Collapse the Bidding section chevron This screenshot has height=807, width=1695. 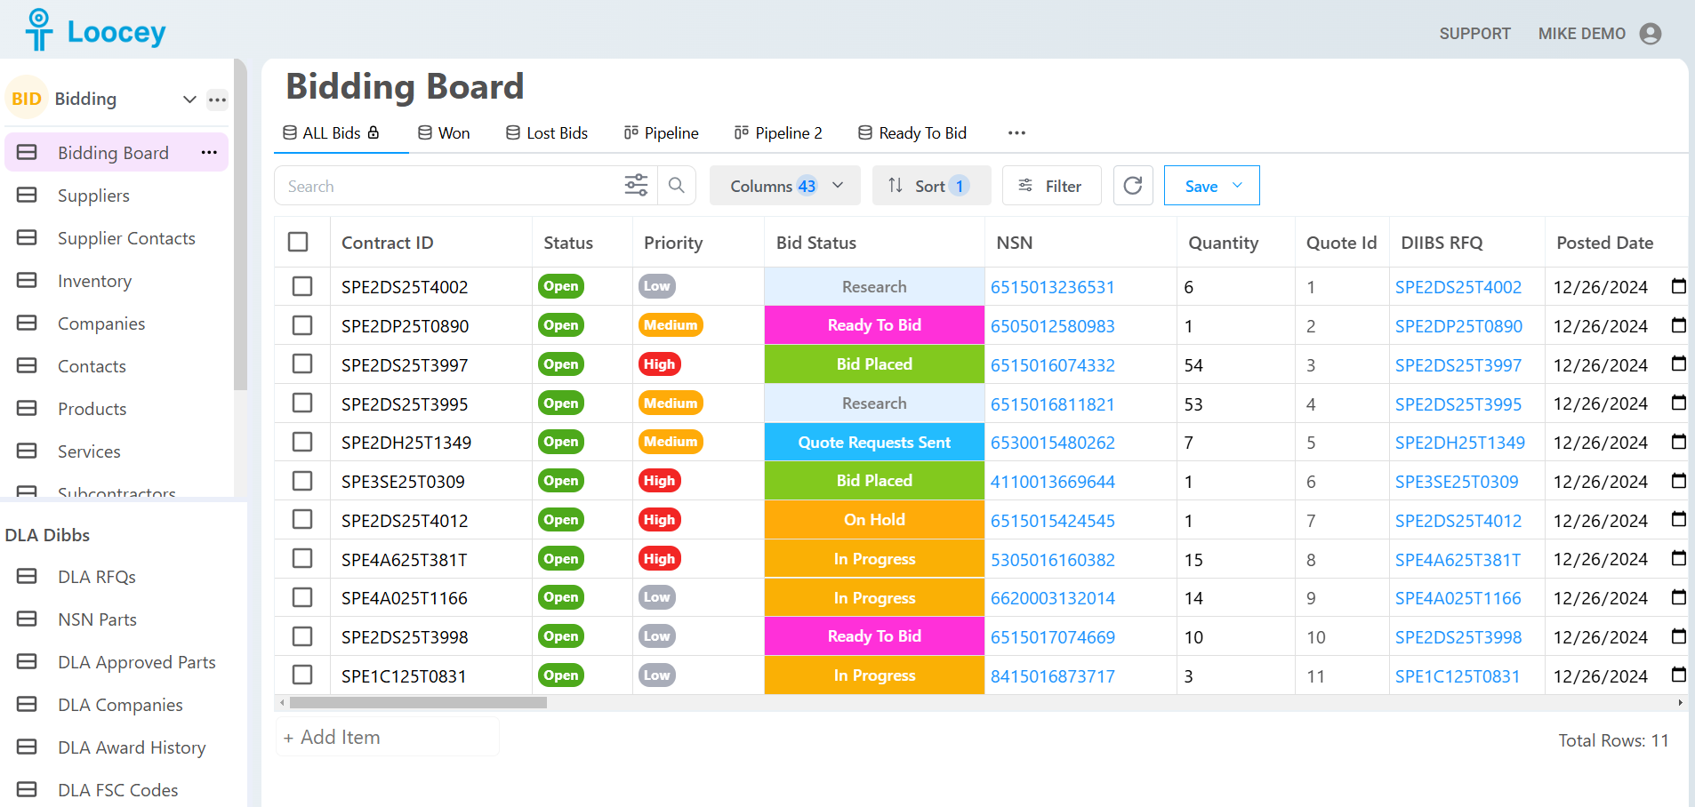[189, 99]
